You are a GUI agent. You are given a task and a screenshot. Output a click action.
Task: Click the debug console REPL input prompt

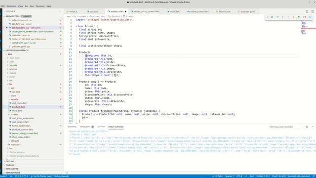click(190, 173)
